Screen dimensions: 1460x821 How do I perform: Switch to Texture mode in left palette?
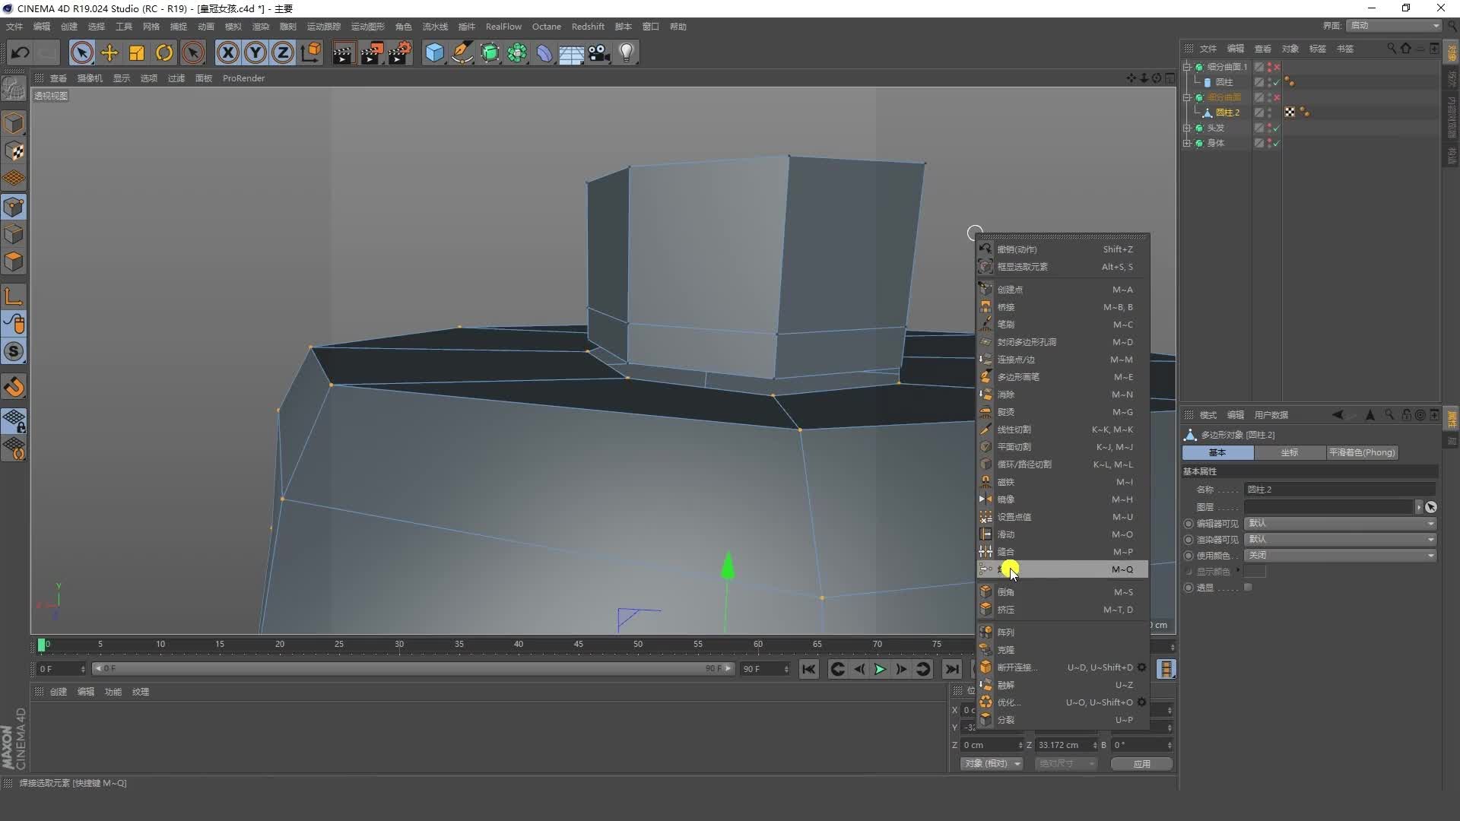[x=14, y=151]
